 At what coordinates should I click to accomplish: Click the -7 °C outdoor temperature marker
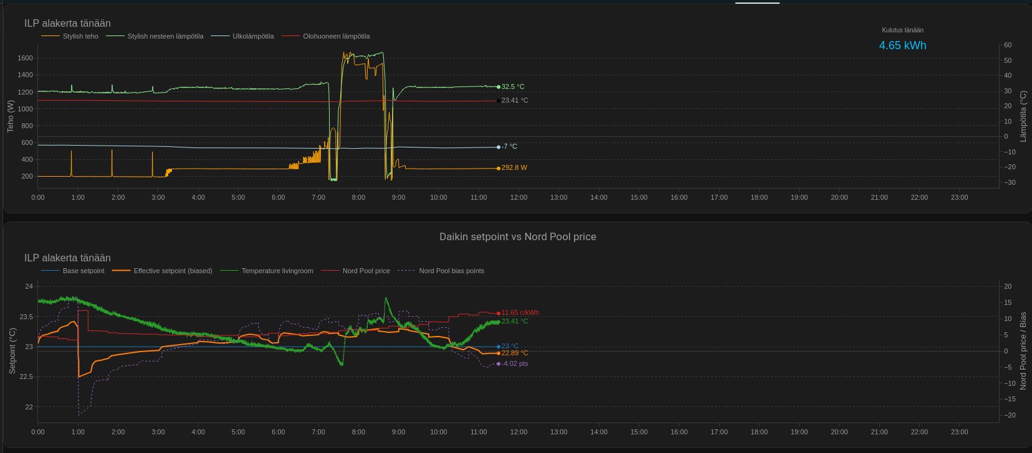499,147
